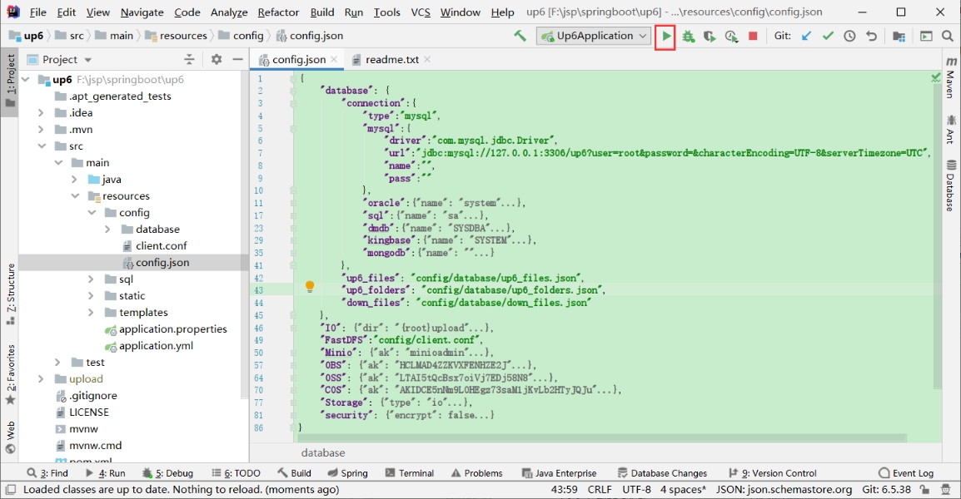
Task: Click Git update project arrow
Action: click(x=806, y=37)
